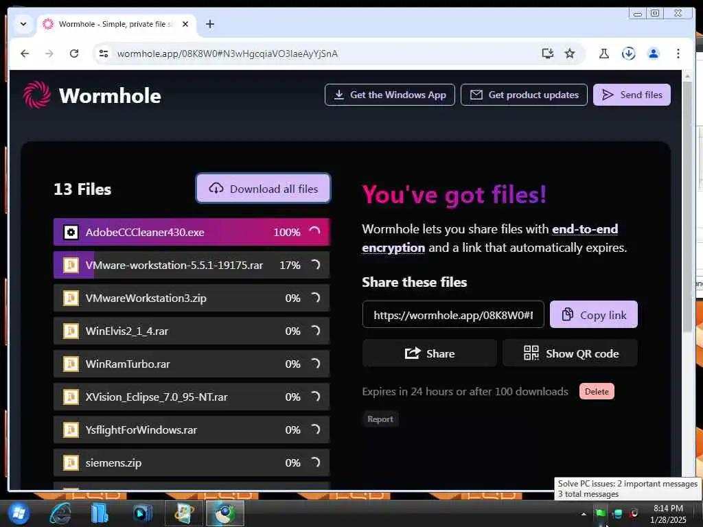
Task: Click siemens.zip archive icon
Action: 71,463
